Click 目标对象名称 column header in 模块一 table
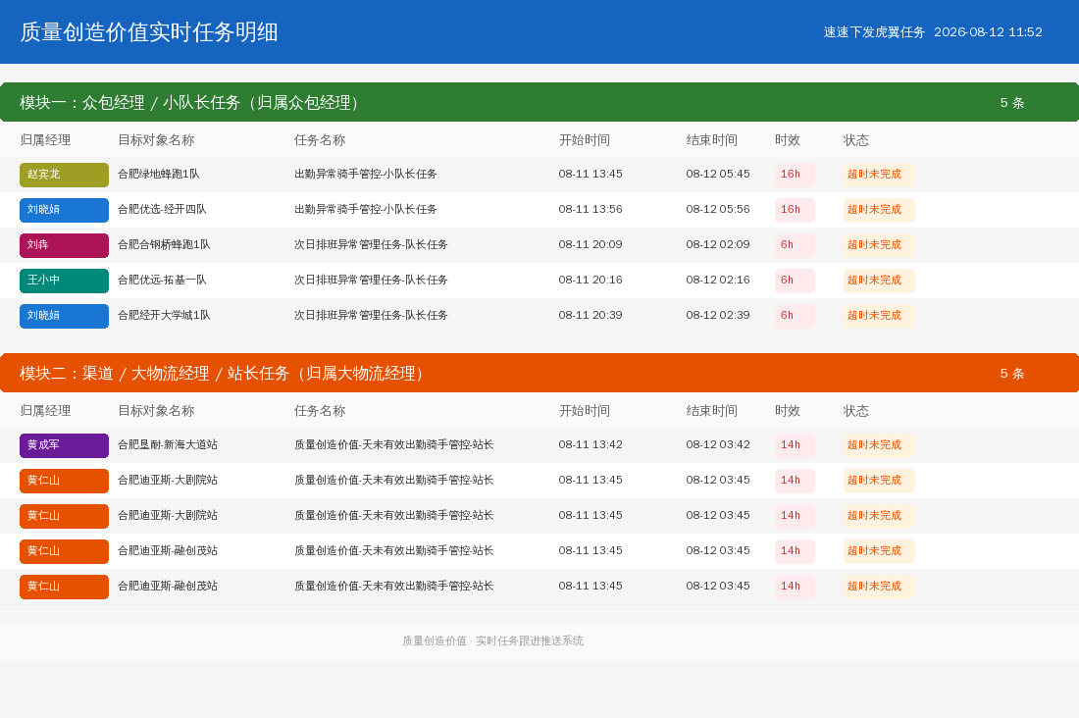Image resolution: width=1079 pixels, height=718 pixels. click(x=156, y=139)
